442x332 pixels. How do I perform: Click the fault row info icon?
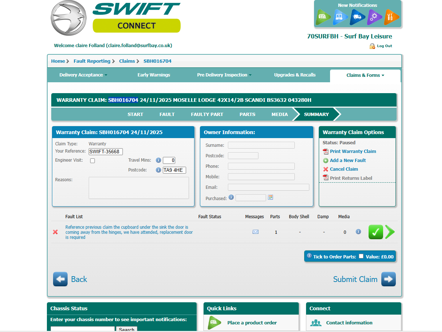point(358,232)
